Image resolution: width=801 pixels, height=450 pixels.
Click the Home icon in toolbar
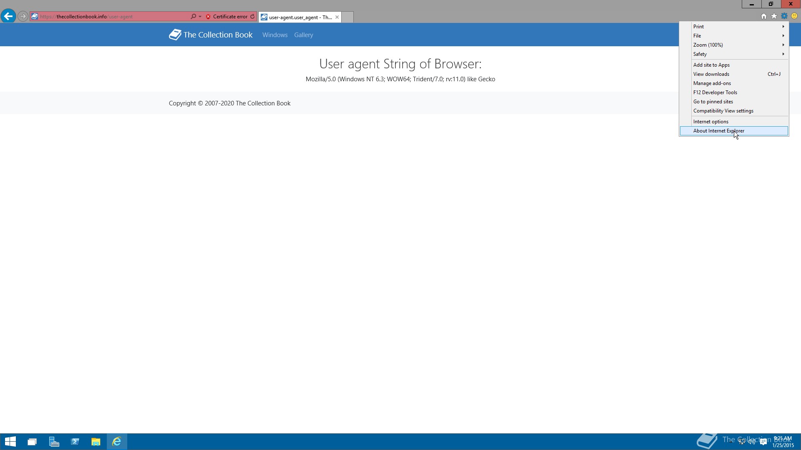764,16
